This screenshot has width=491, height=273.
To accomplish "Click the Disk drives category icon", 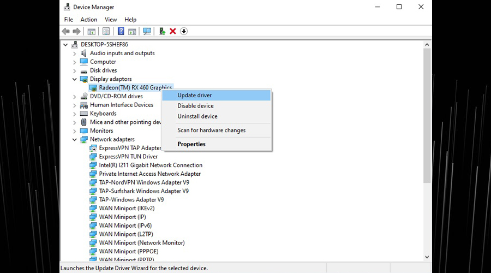I will pos(83,71).
